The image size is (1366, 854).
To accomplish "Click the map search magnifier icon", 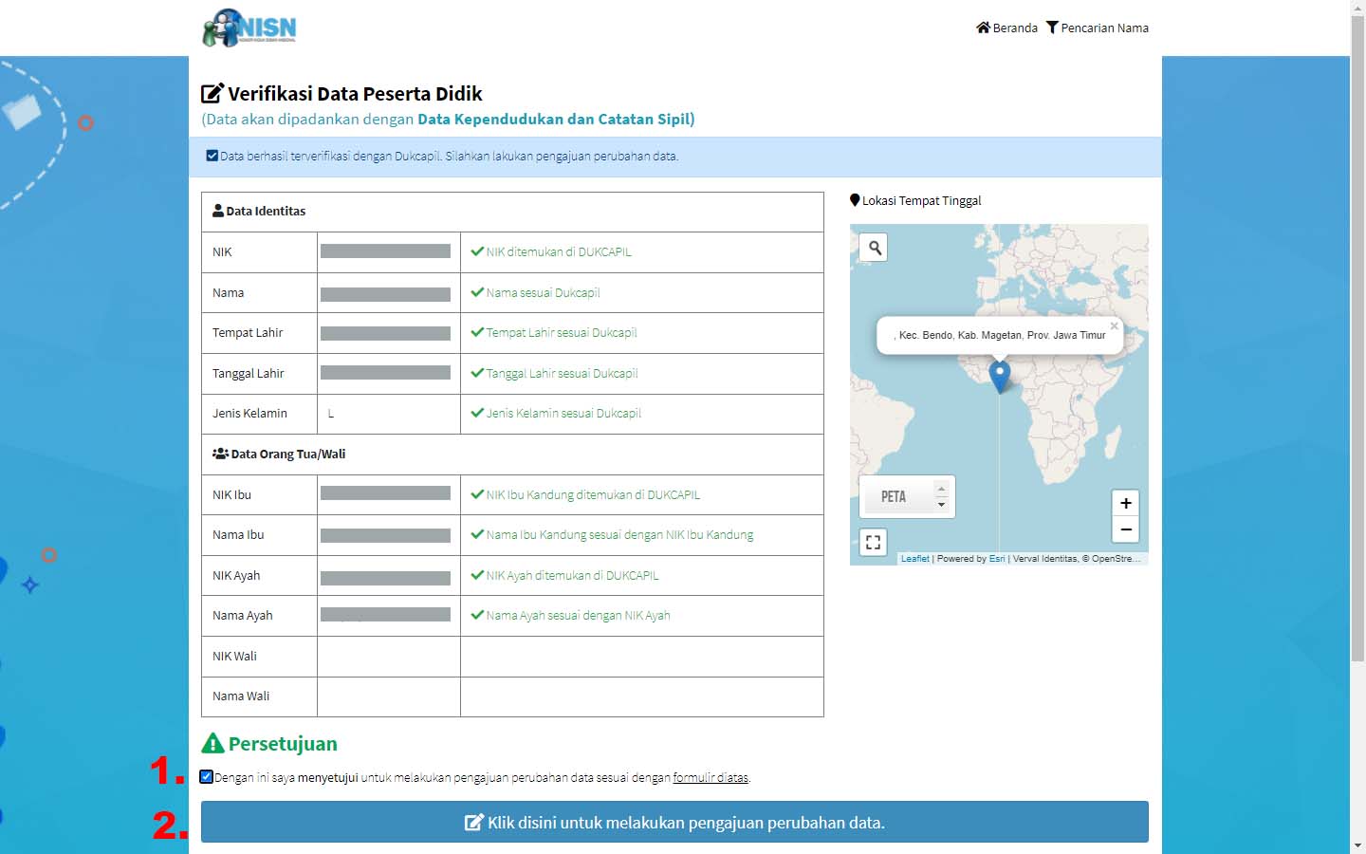I will (872, 247).
